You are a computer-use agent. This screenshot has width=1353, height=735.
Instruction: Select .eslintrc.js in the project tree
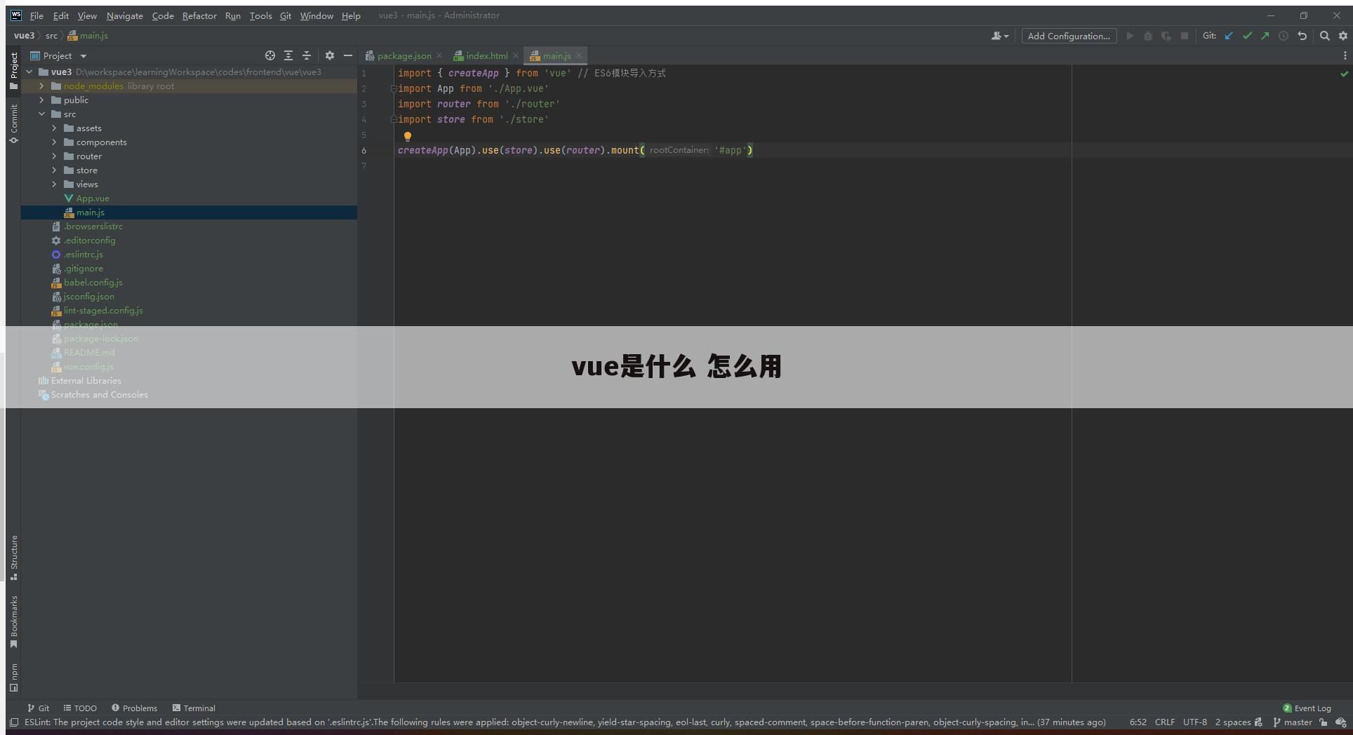pos(84,254)
